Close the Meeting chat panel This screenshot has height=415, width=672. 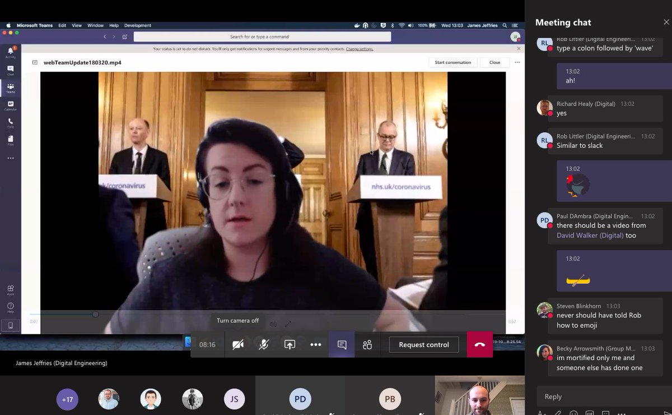pos(666,22)
